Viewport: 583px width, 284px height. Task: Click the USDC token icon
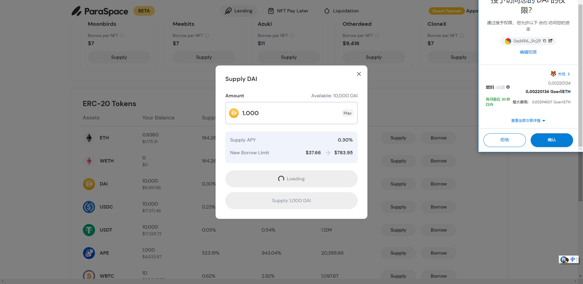[89, 207]
